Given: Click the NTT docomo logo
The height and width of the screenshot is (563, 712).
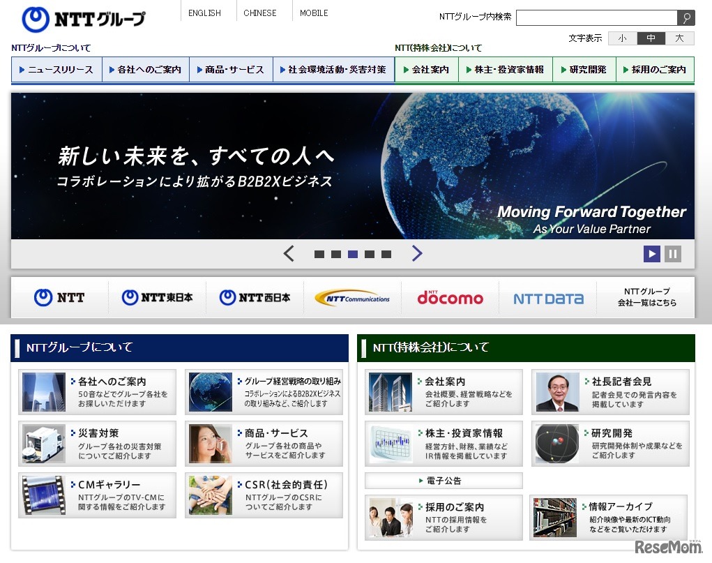Looking at the screenshot, I should click(x=450, y=297).
